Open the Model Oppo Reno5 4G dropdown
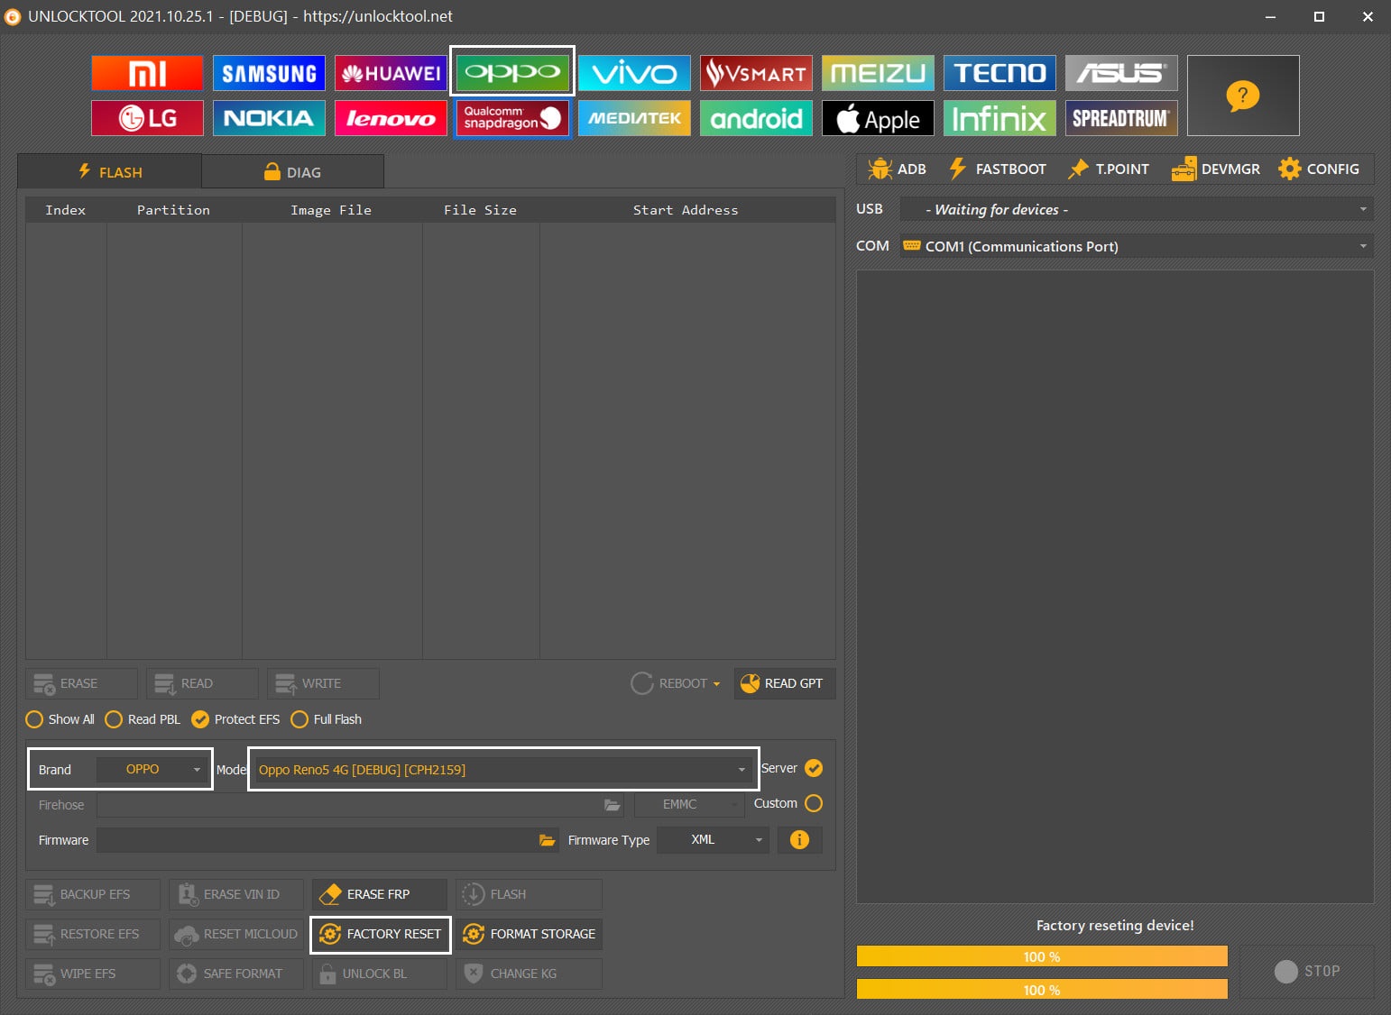1391x1015 pixels. tap(502, 769)
